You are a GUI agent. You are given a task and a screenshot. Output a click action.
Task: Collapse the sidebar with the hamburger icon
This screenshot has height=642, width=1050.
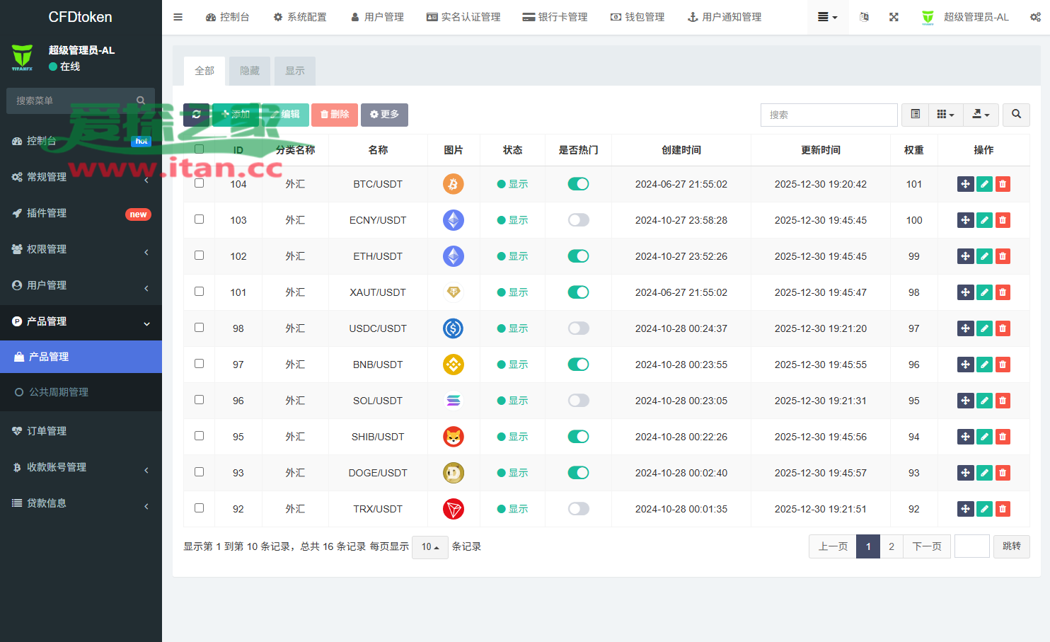pos(178,17)
